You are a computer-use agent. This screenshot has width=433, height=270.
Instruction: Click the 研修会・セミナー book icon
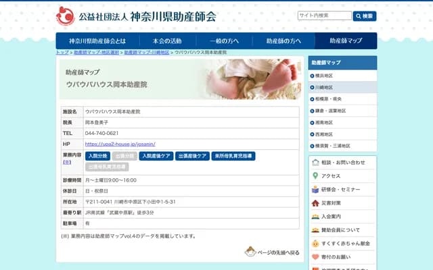point(315,190)
